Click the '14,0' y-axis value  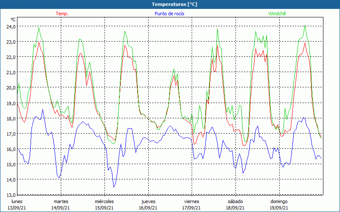click(x=11, y=179)
